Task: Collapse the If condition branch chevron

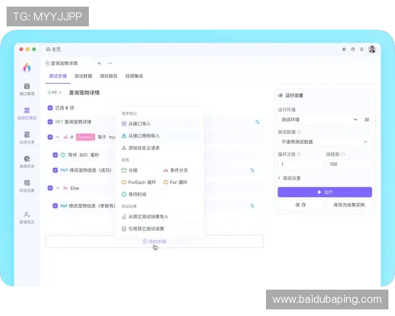Action: pyautogui.click(x=58, y=137)
